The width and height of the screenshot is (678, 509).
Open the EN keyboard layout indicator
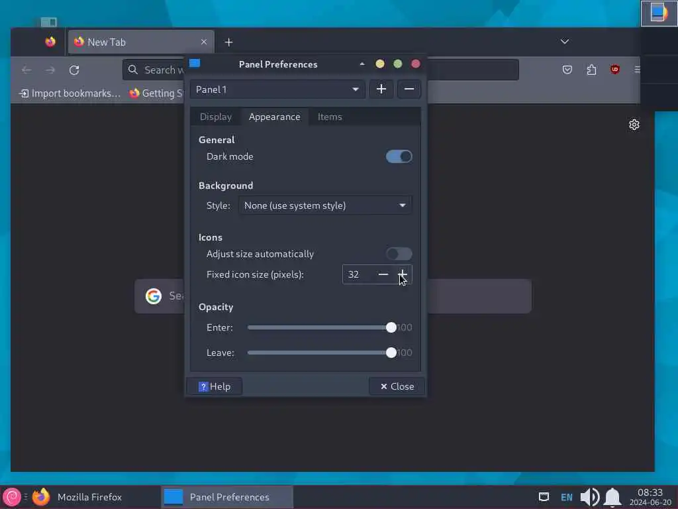(567, 497)
